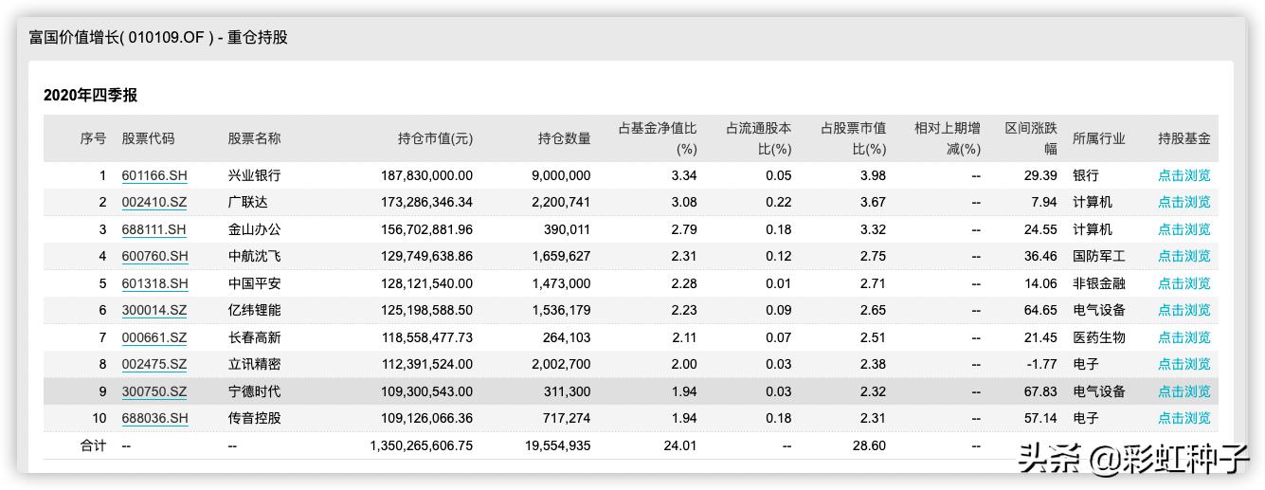Click 点击浏览 in the 兴业银行 row
The image size is (1265, 490).
pos(1184,175)
